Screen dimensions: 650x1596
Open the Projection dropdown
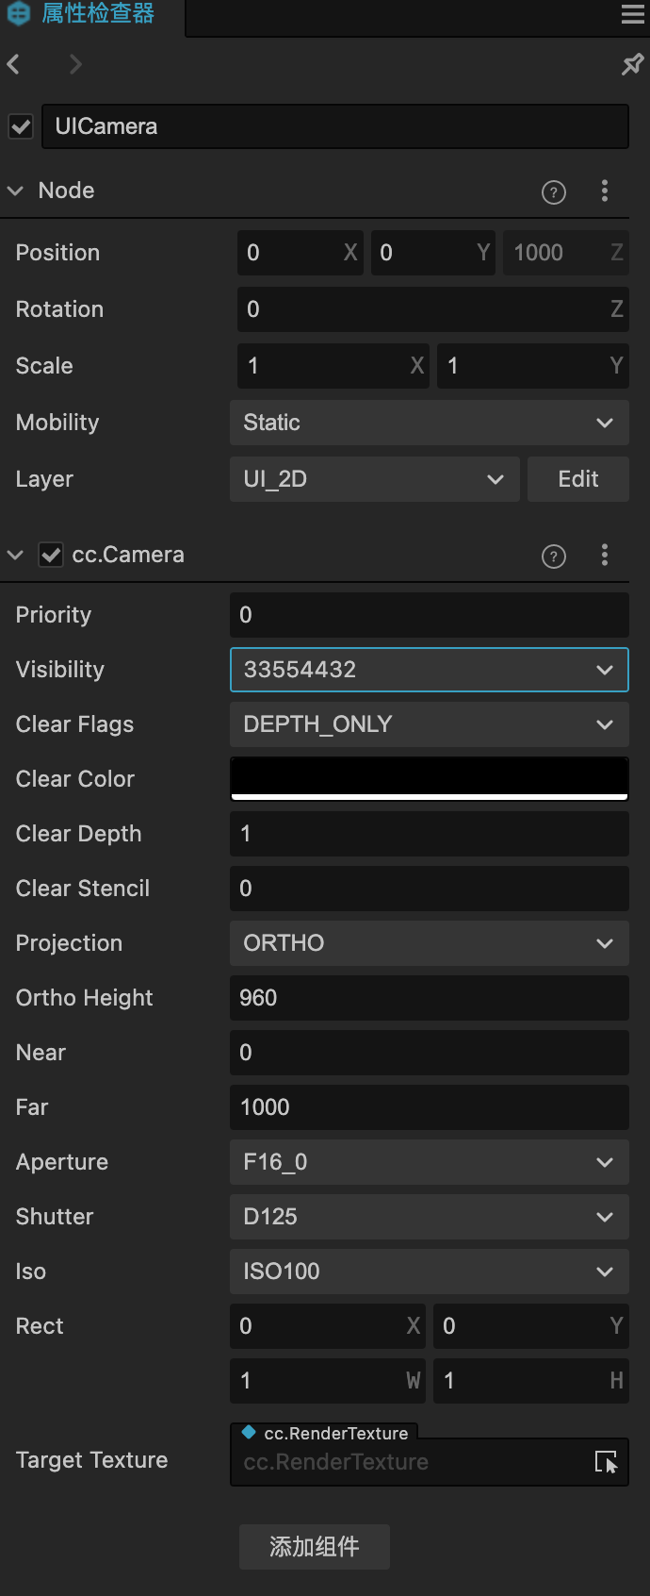tap(429, 943)
